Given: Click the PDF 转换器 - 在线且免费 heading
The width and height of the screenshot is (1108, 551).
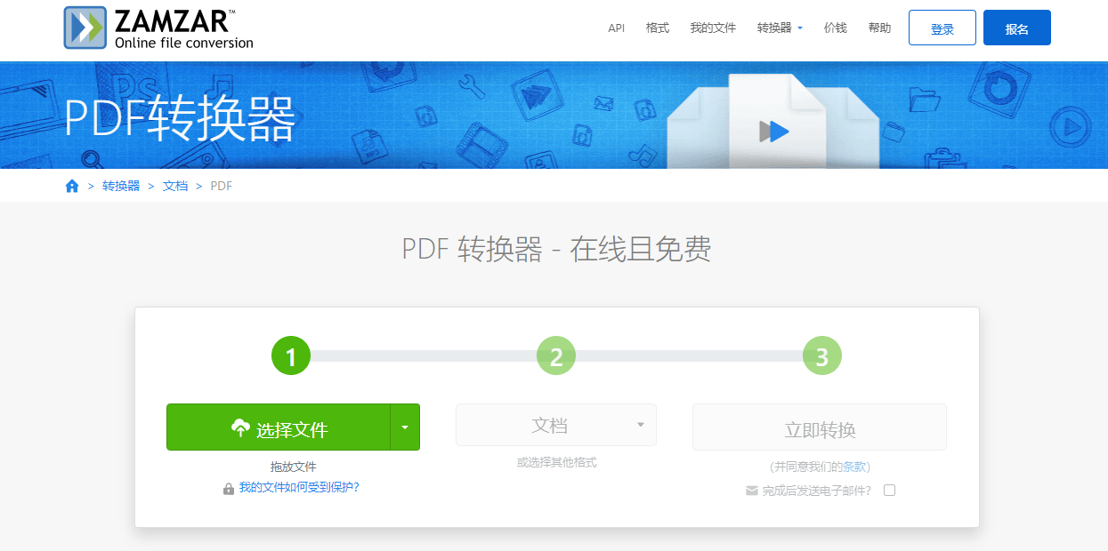Looking at the screenshot, I should [x=556, y=250].
